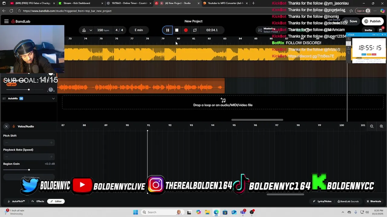Viewport: 387px width, 217px height.
Task: Close the Voice/Audio editor panel
Action: click(x=6, y=126)
